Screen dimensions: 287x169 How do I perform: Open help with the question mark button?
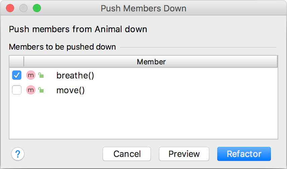[x=18, y=154]
